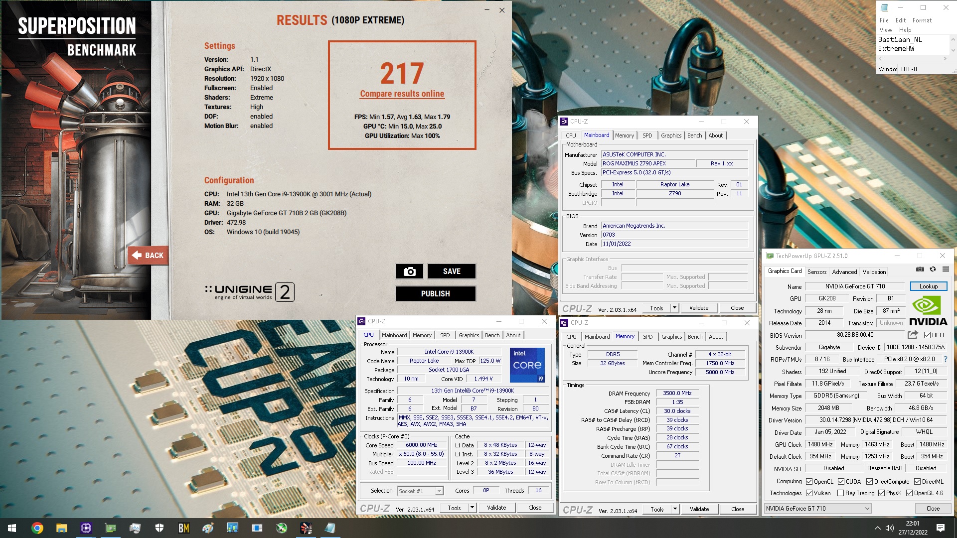
Task: Click the taskbar clock showing 22:01
Action: (913, 528)
